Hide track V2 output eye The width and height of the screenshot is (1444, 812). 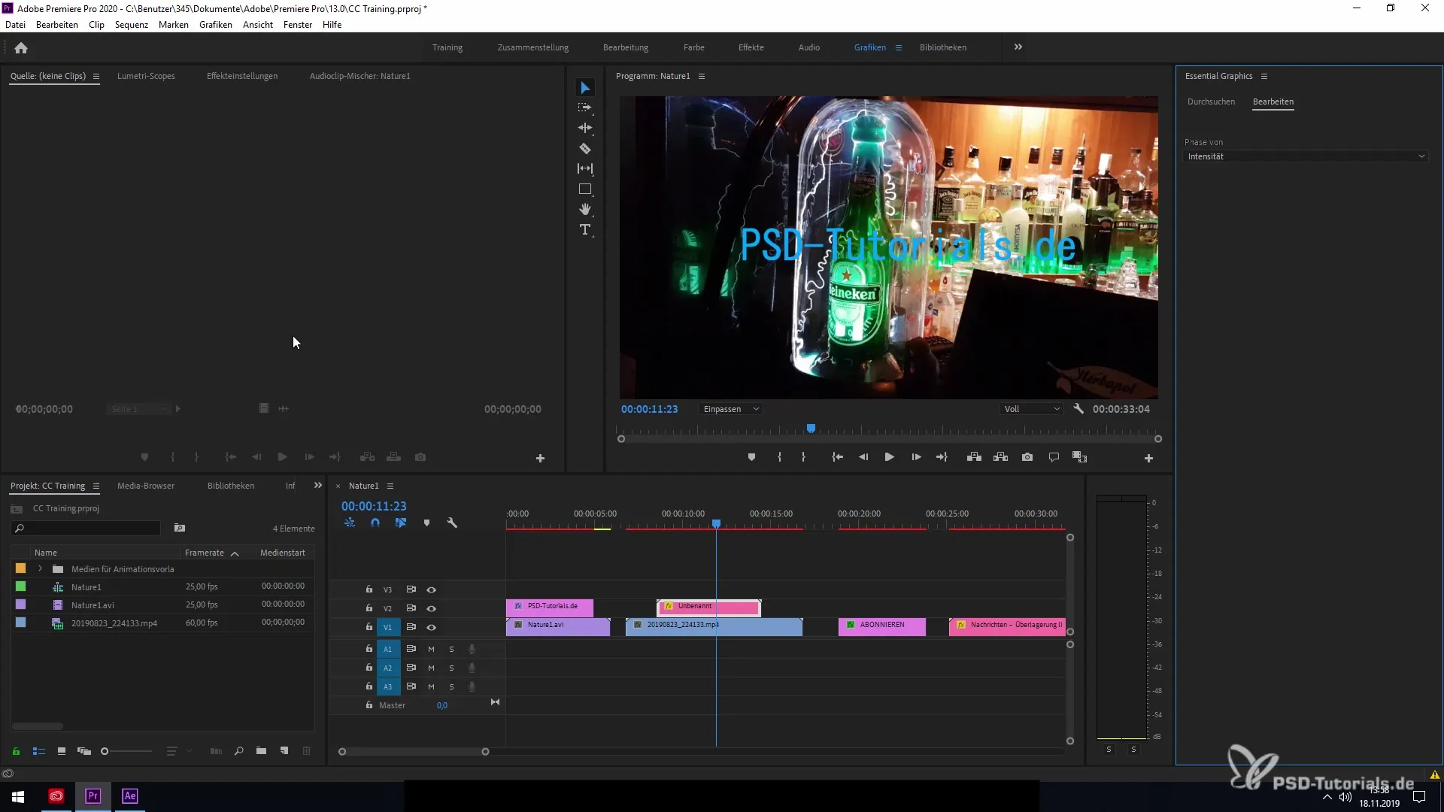tap(432, 608)
